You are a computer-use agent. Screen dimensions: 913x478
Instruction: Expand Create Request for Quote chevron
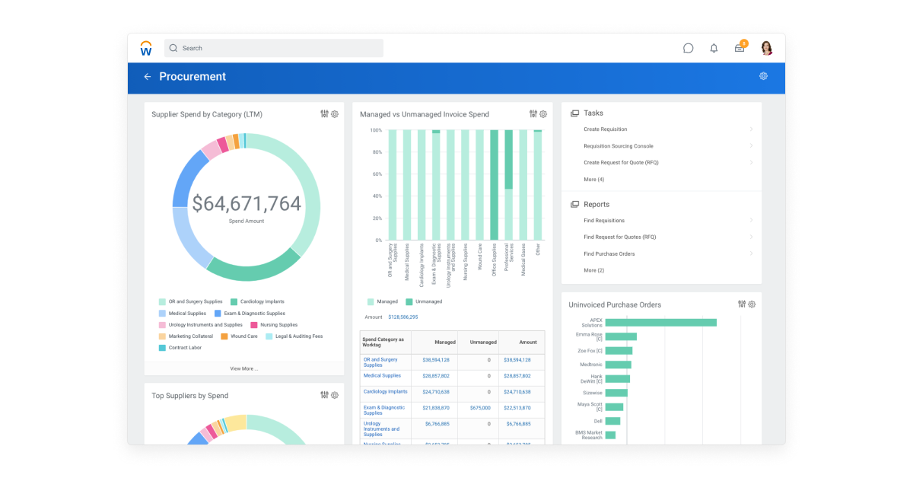pos(751,163)
